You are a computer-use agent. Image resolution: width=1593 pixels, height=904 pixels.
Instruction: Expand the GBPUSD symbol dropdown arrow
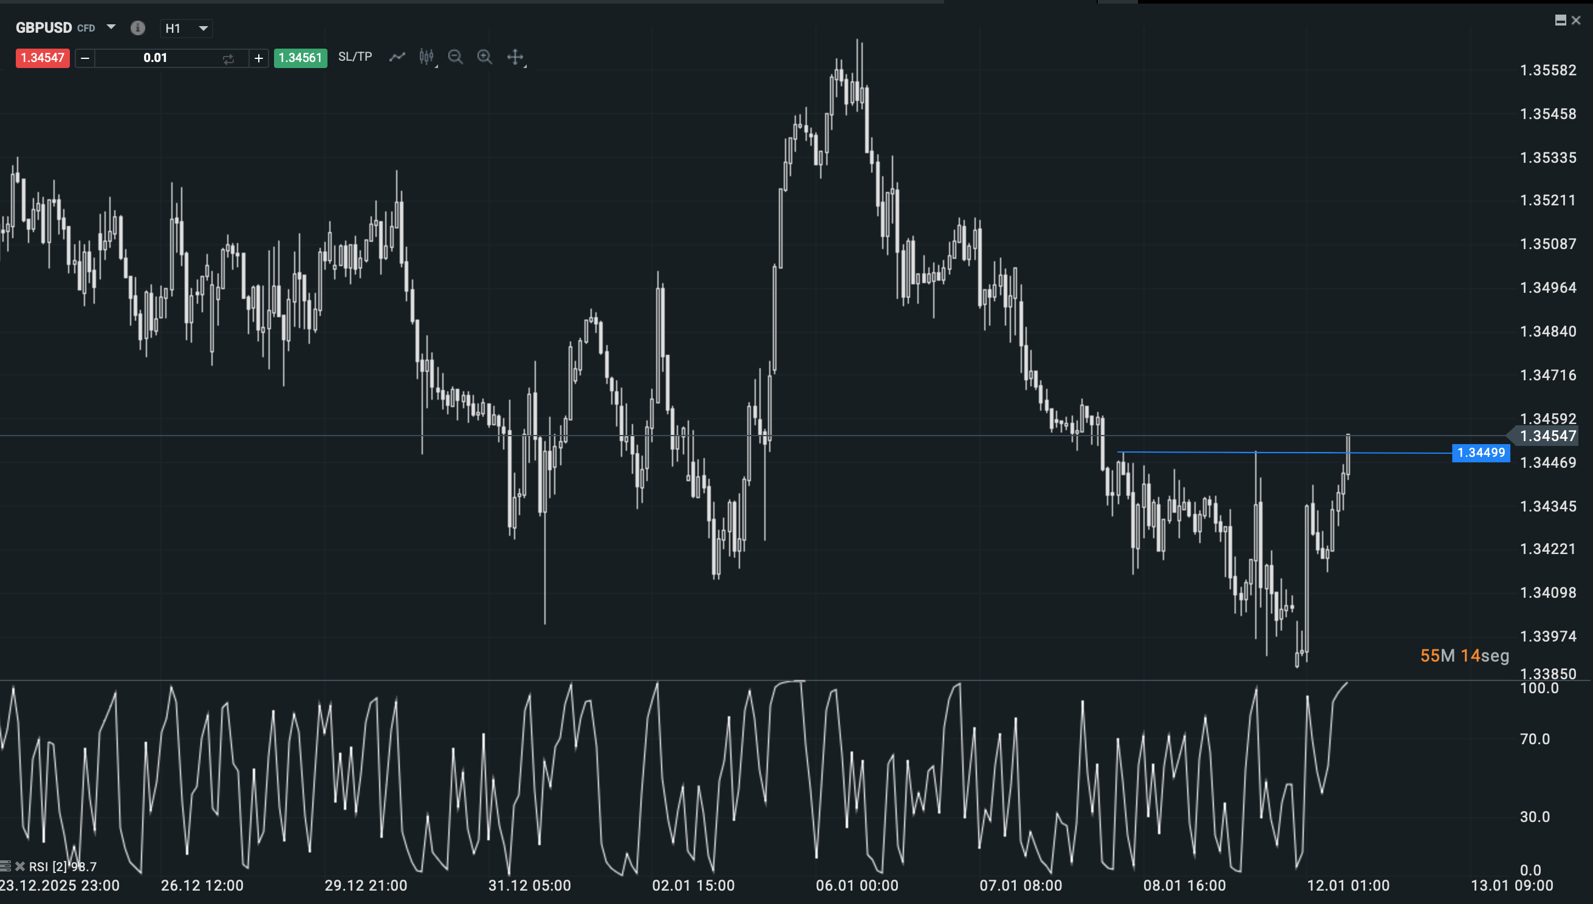coord(111,27)
